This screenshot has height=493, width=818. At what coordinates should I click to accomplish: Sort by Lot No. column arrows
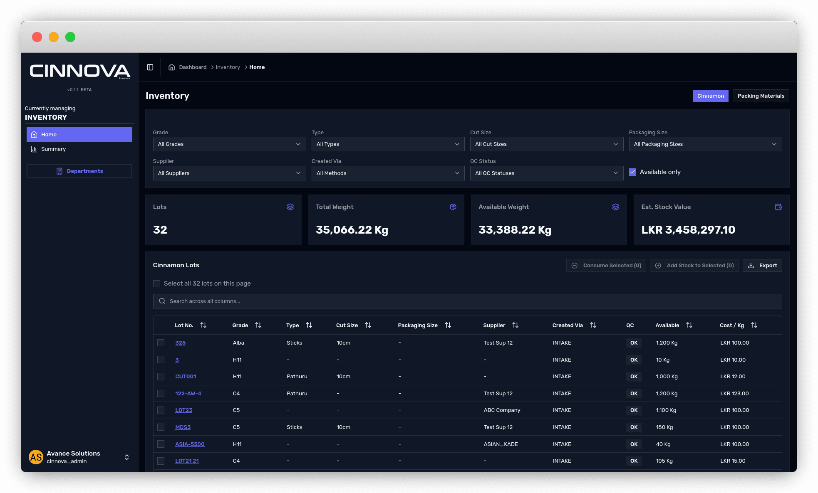(203, 325)
